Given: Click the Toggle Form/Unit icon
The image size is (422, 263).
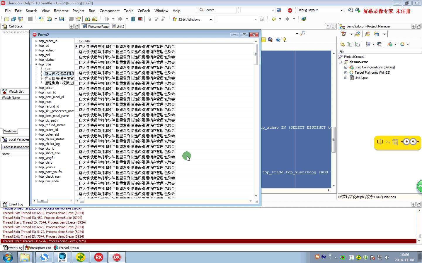Looking at the screenshot, I should (x=21, y=19).
